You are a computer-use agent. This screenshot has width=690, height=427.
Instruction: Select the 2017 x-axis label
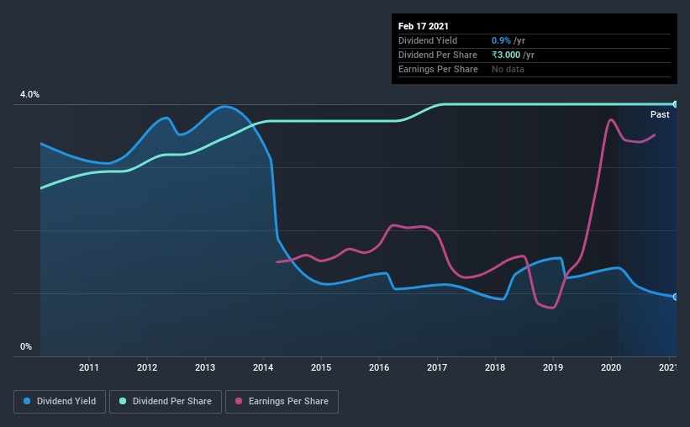point(437,367)
